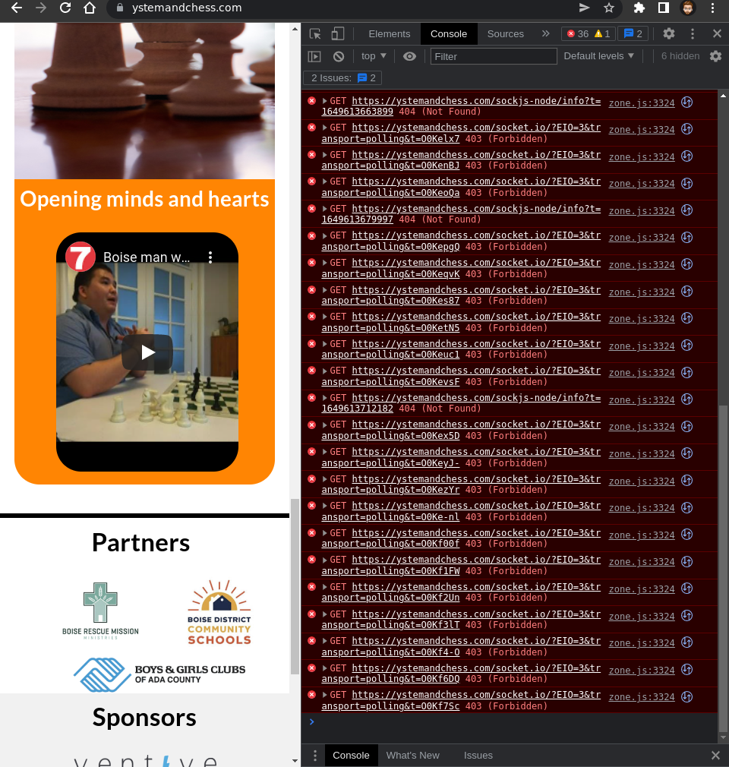
Task: Switch to the Elements tab
Action: tap(390, 33)
